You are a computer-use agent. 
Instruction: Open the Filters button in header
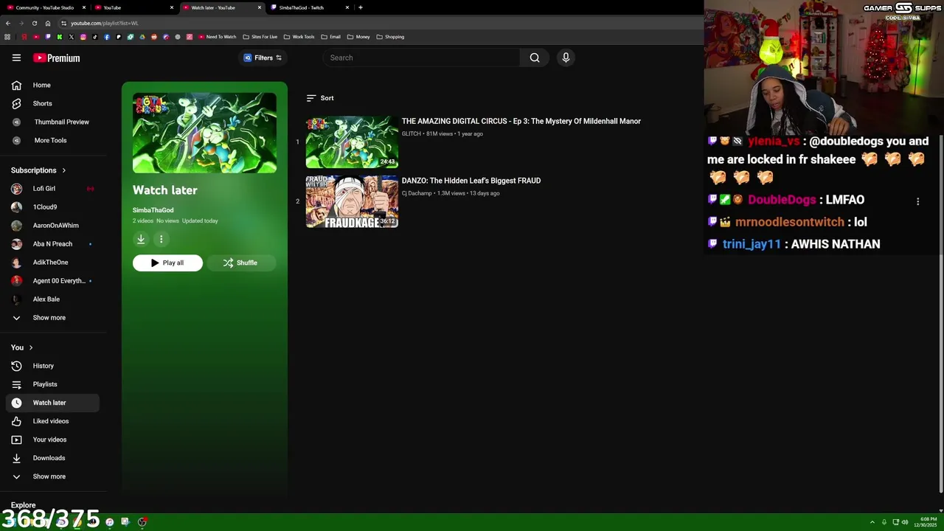(x=263, y=58)
